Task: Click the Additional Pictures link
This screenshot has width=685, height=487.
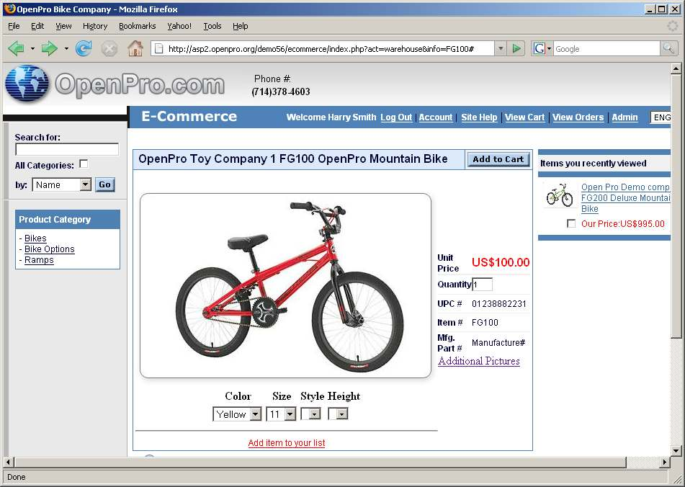Action: coord(479,361)
